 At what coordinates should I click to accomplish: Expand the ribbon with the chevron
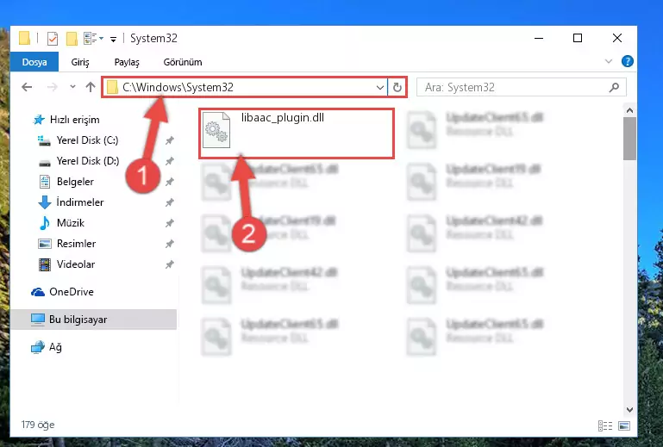pyautogui.click(x=609, y=62)
